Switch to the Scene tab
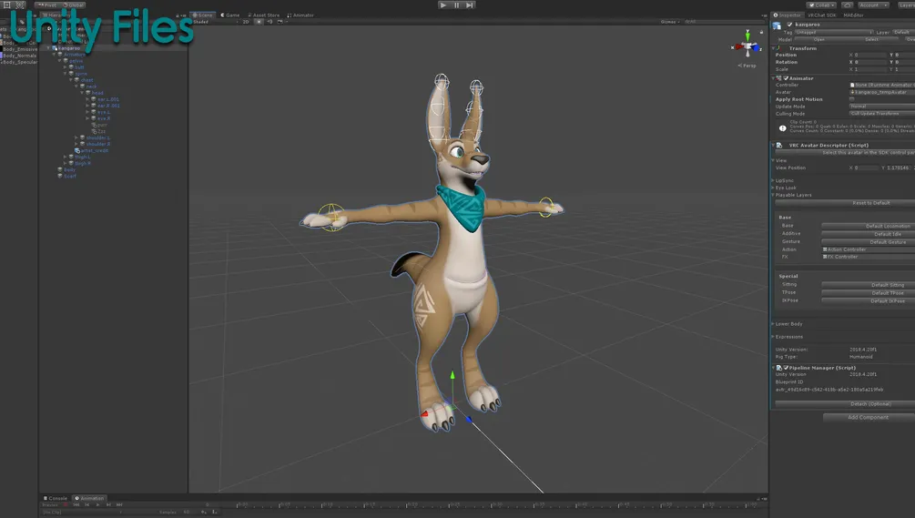The height and width of the screenshot is (518, 915). [202, 15]
